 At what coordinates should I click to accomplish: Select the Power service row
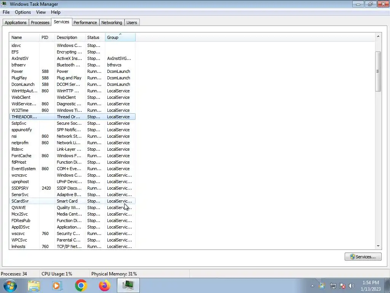(72, 71)
